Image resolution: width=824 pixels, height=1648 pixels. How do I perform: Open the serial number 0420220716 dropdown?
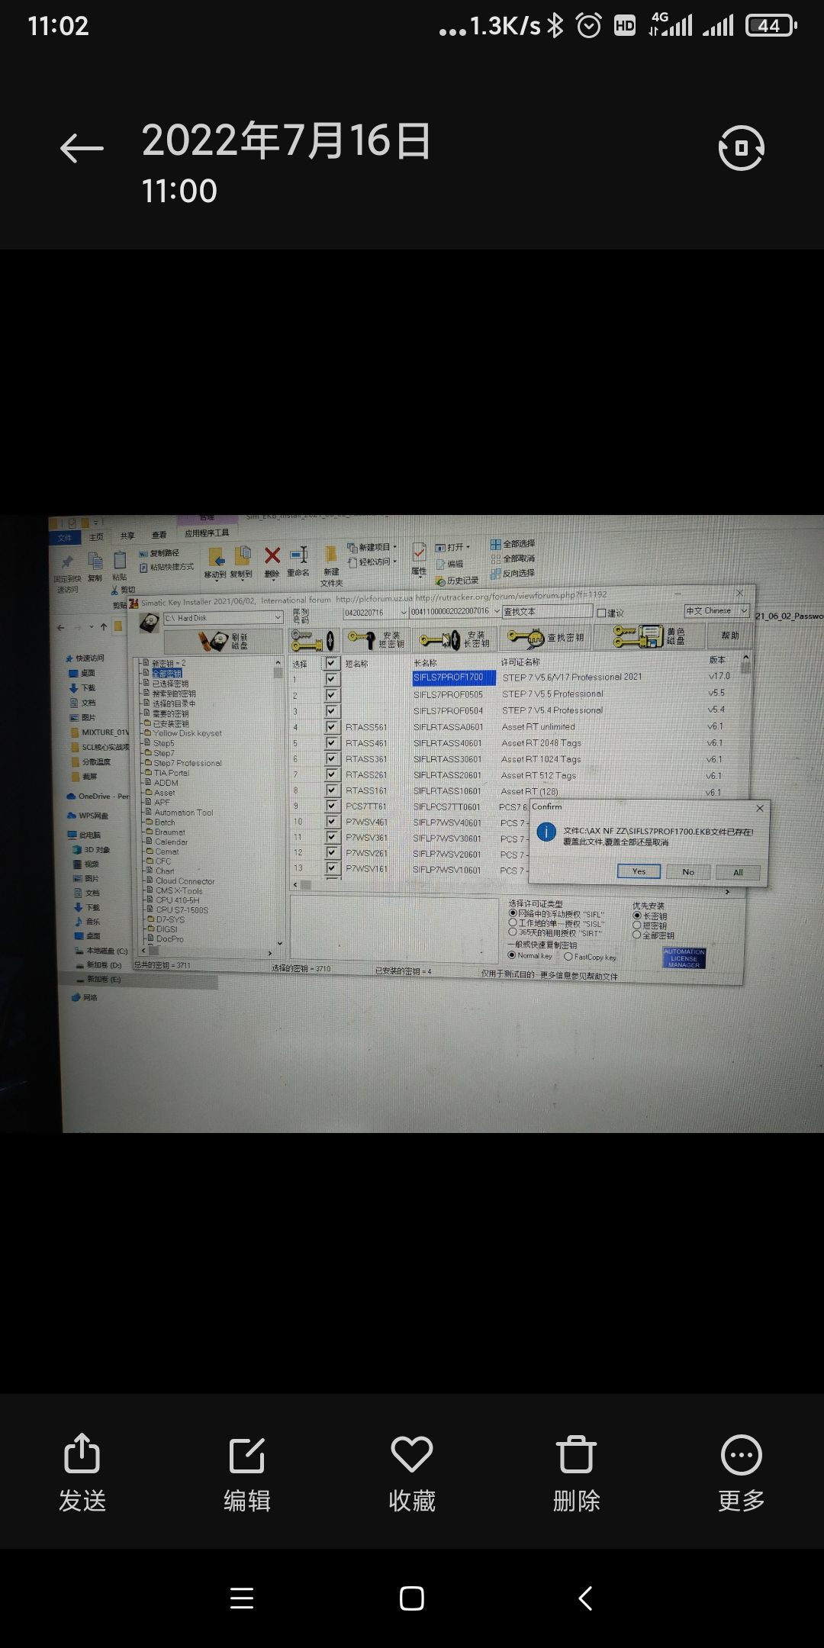tap(404, 613)
